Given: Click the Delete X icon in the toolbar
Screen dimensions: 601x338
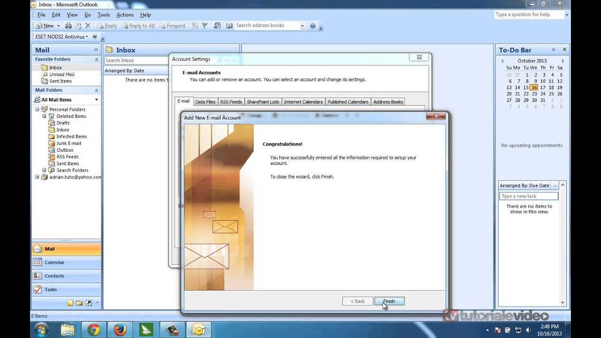Looking at the screenshot, I should coord(87,26).
